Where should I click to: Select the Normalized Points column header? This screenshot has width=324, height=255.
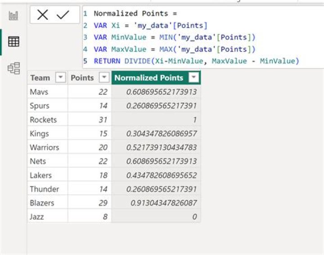click(x=149, y=78)
